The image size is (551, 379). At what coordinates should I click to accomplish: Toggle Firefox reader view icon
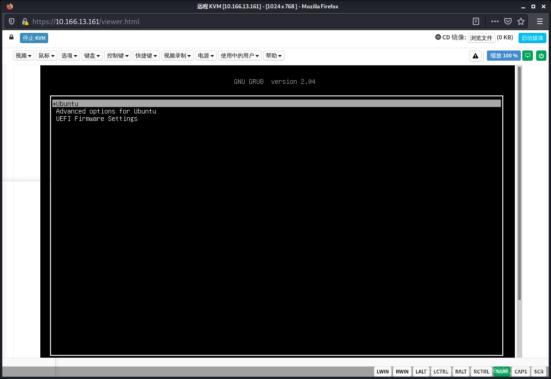coord(476,21)
